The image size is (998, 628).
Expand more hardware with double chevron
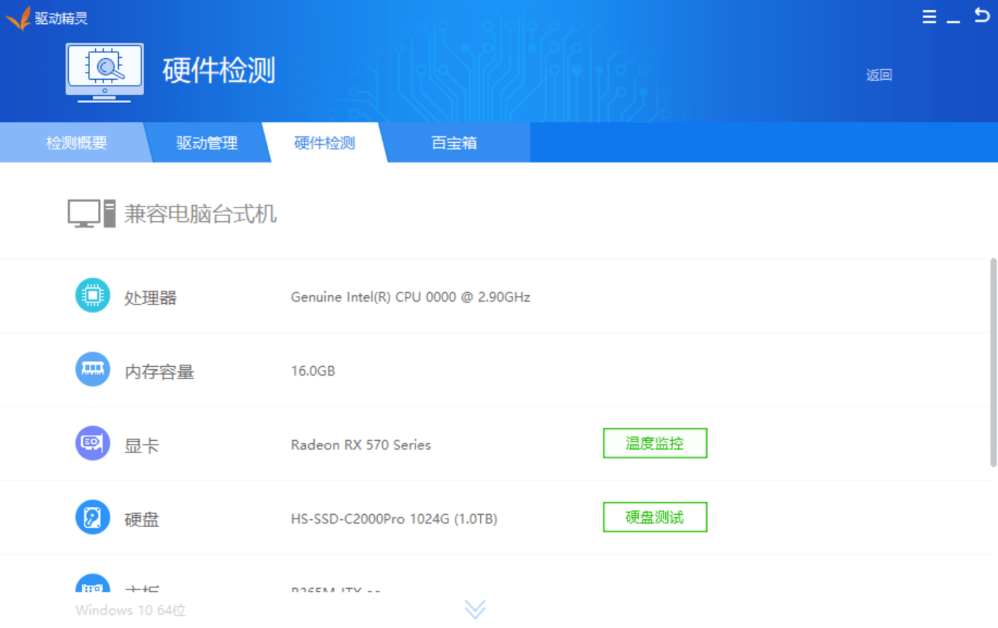pyautogui.click(x=475, y=609)
